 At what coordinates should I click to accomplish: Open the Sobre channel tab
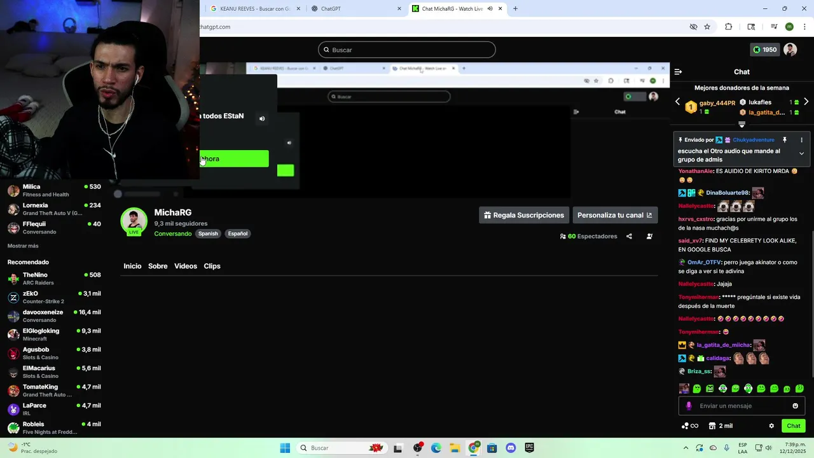(x=158, y=266)
